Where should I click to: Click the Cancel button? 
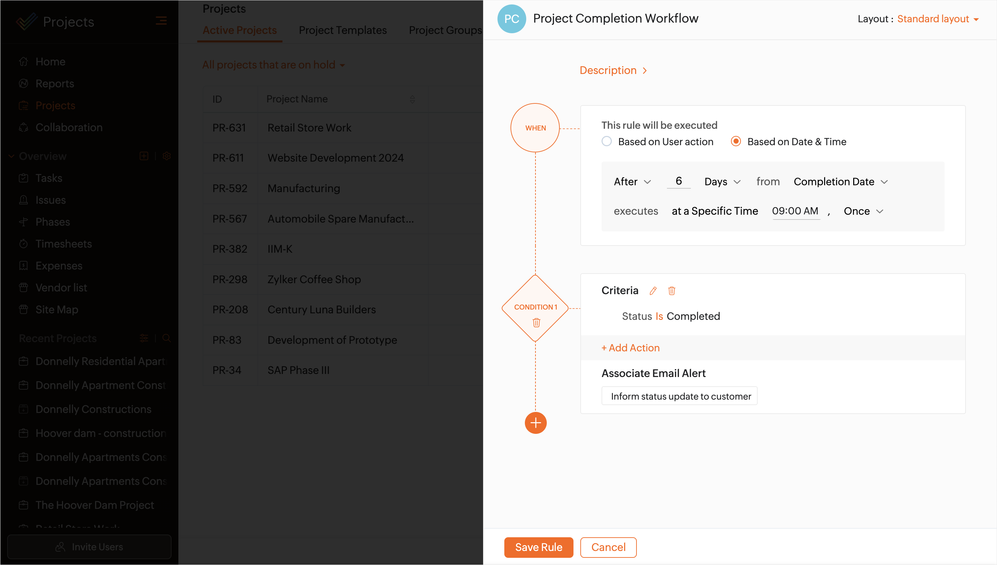[x=608, y=547]
